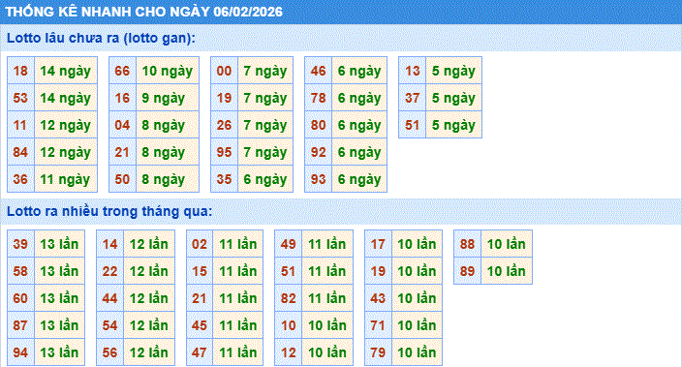Click lotto gan number 13
The image size is (682, 367).
click(413, 71)
